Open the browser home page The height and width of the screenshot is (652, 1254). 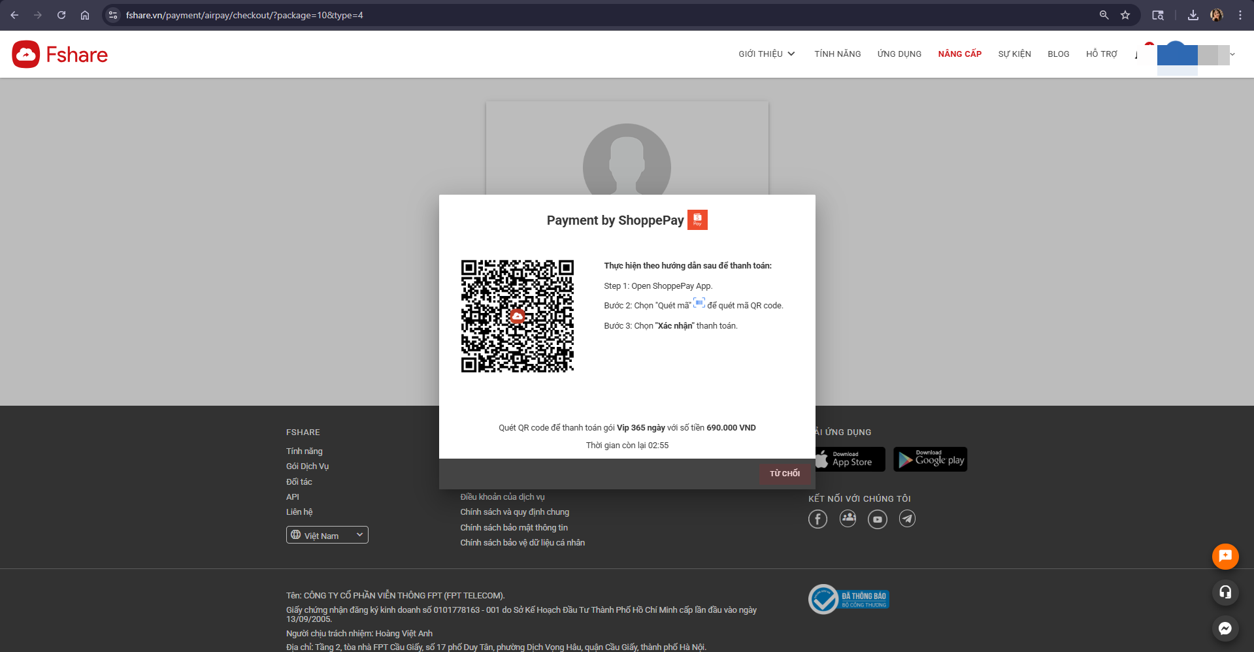(x=85, y=15)
